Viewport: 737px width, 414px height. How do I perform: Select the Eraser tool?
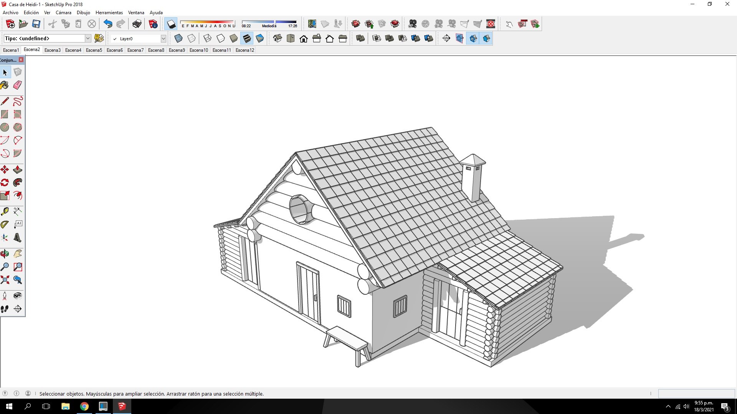(18, 85)
